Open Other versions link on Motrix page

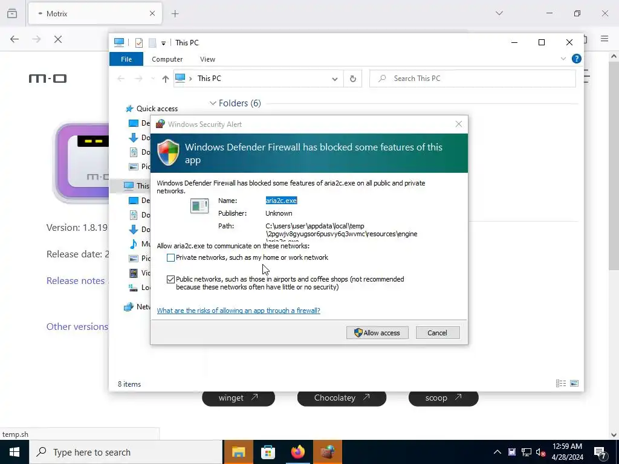[77, 326]
